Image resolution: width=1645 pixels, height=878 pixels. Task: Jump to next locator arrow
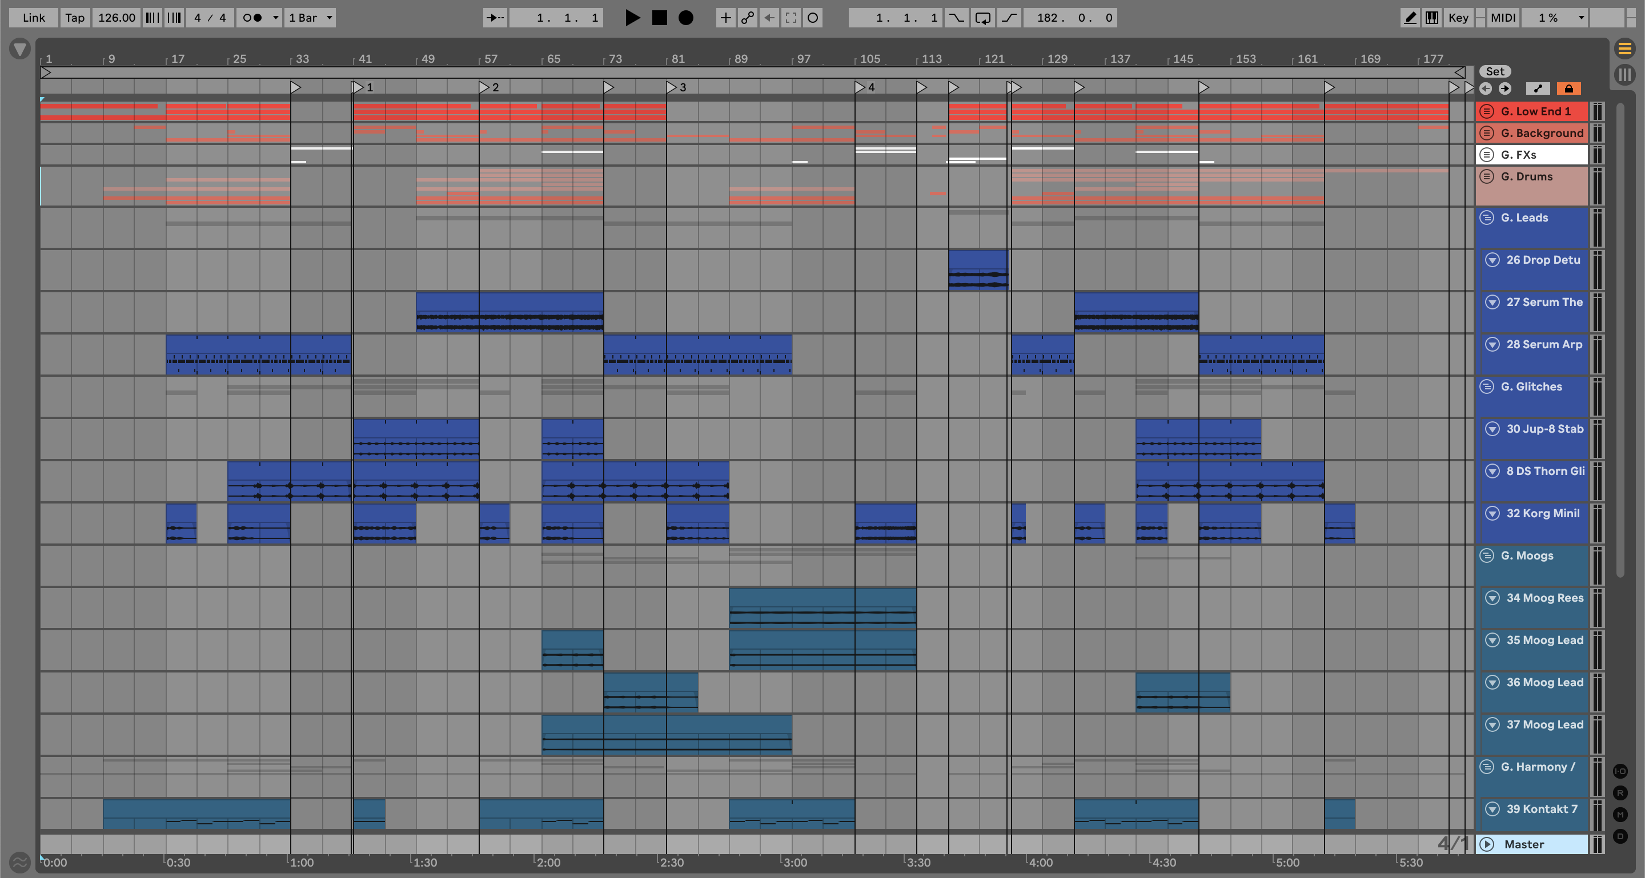[x=1505, y=88]
